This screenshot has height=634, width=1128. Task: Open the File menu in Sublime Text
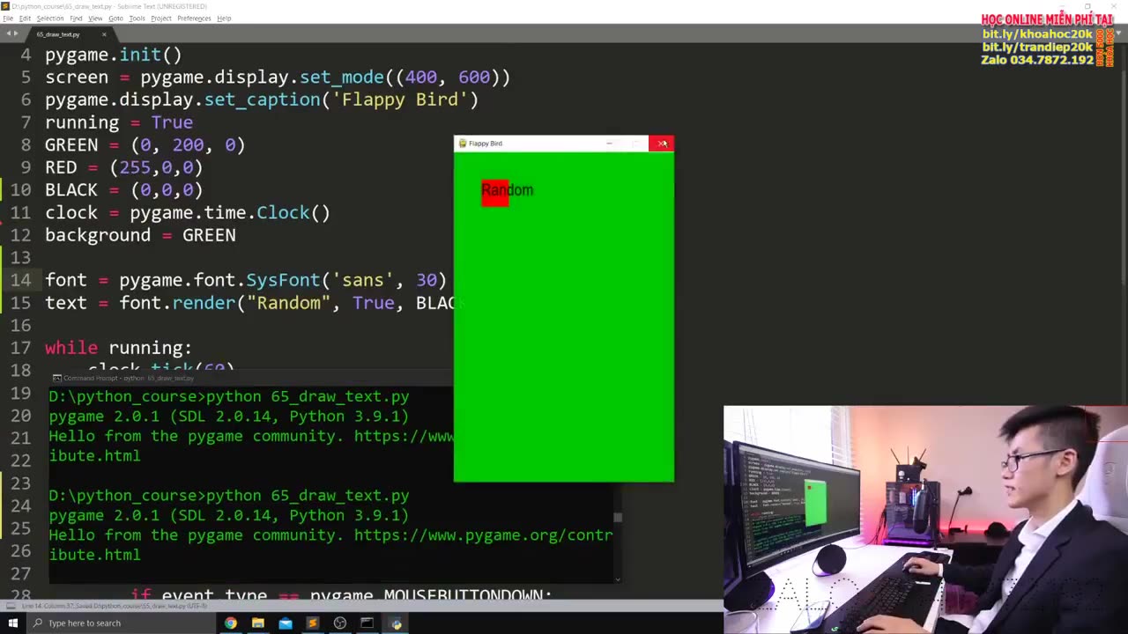[8, 18]
